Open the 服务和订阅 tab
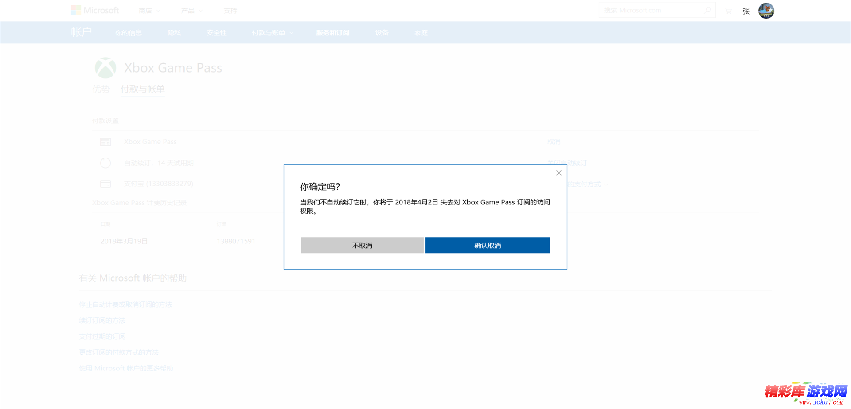Viewport: 851px width, 409px height. (332, 33)
